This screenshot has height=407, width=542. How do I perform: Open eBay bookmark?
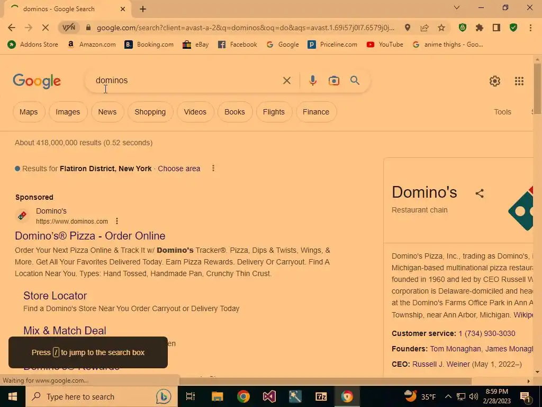click(x=196, y=45)
